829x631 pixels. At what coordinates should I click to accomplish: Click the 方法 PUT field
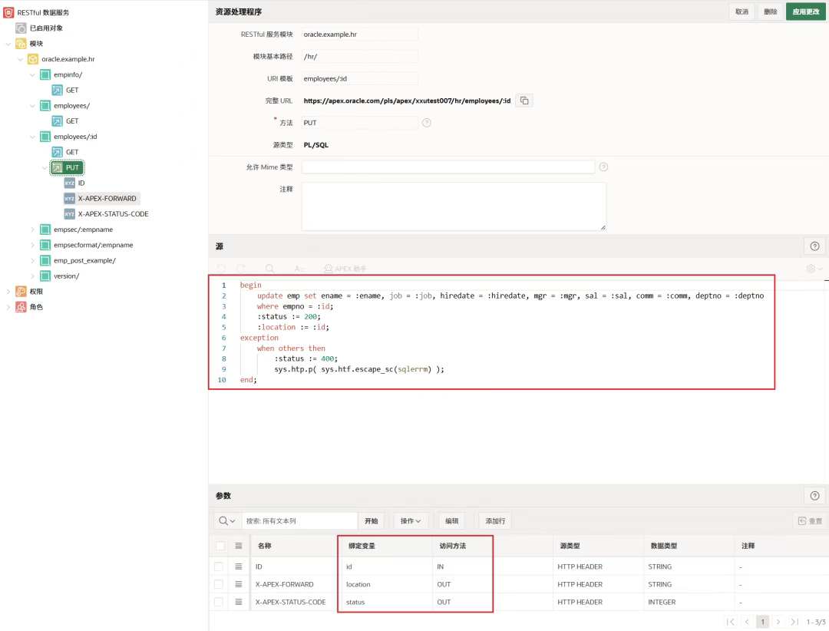point(360,123)
